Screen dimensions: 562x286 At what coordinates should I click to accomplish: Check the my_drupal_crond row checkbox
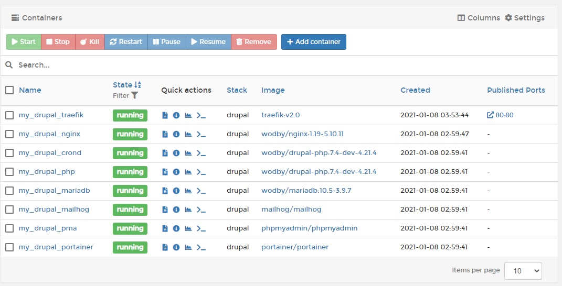point(9,153)
